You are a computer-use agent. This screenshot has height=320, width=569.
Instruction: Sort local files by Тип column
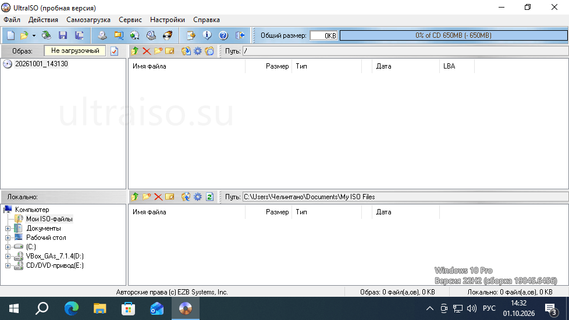pos(327,212)
